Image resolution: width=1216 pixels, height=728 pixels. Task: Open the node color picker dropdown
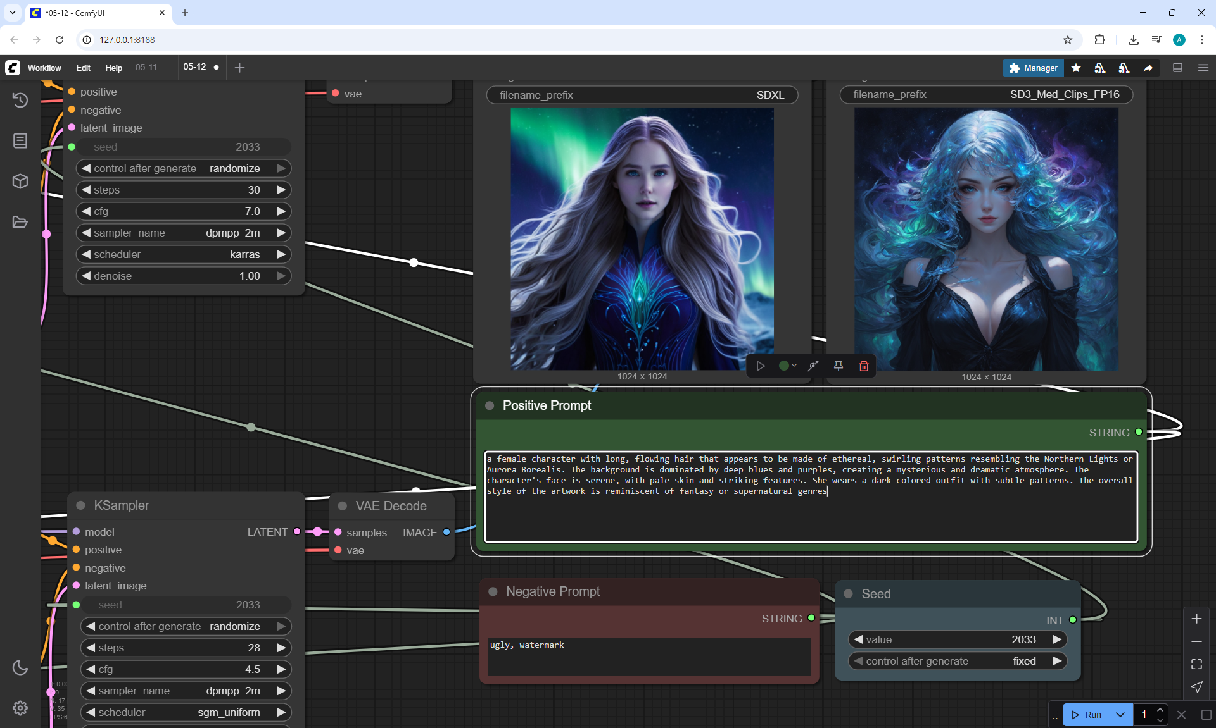pos(787,366)
